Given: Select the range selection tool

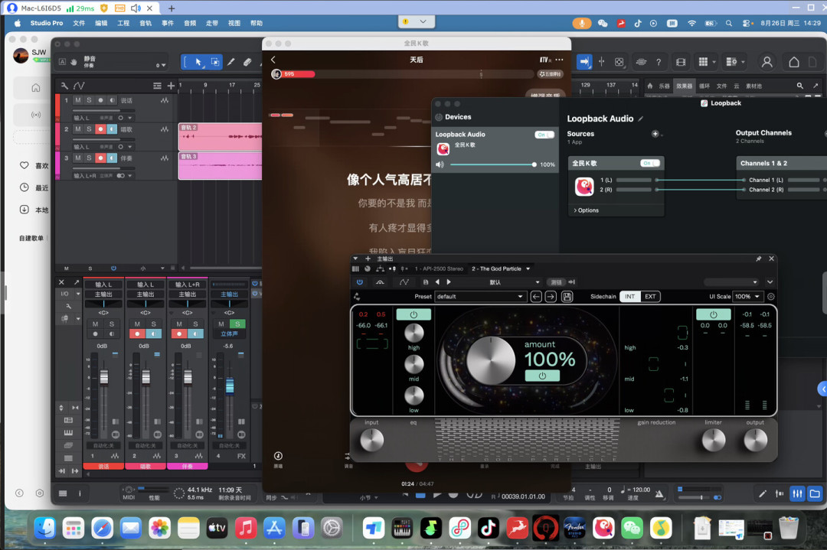Looking at the screenshot, I should pos(215,62).
